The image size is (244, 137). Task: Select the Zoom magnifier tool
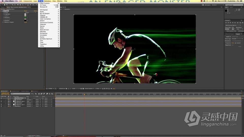7,5
